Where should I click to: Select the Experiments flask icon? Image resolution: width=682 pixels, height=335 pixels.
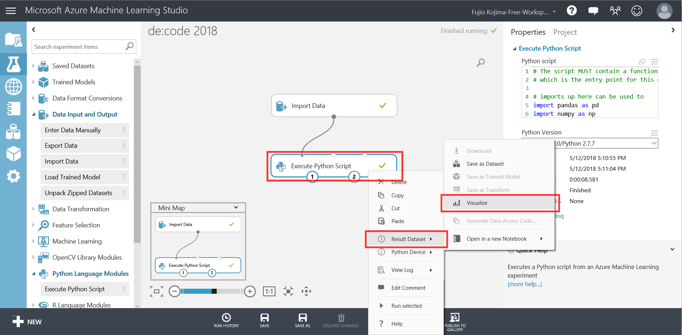tap(13, 64)
